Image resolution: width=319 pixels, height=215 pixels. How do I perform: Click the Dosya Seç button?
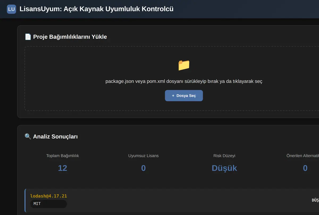pos(184,96)
